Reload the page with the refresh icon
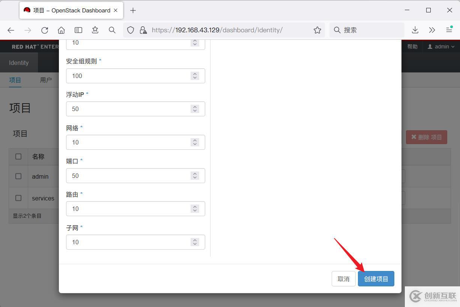This screenshot has width=460, height=307. point(45,30)
